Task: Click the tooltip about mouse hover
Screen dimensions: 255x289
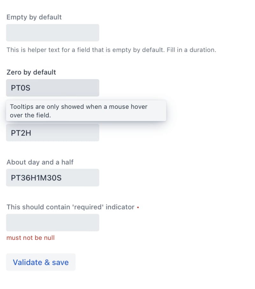Action: coord(86,111)
